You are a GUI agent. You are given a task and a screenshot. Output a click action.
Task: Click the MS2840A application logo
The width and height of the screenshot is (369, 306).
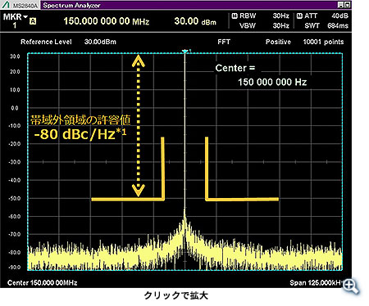(x=20, y=5)
